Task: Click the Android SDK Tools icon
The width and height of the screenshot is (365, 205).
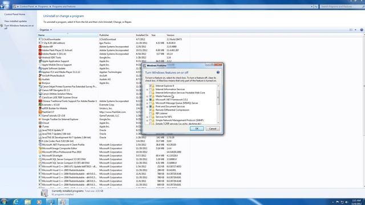Action: (x=40, y=58)
